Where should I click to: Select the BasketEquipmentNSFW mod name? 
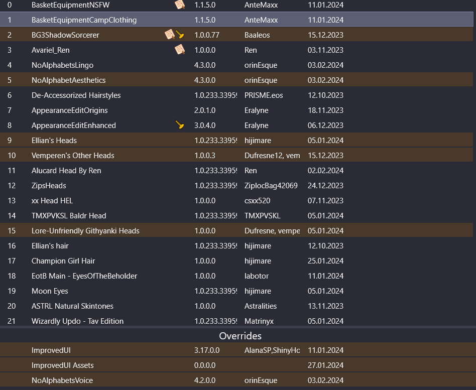pos(70,5)
